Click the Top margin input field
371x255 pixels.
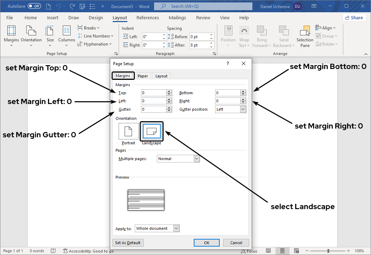tap(154, 93)
